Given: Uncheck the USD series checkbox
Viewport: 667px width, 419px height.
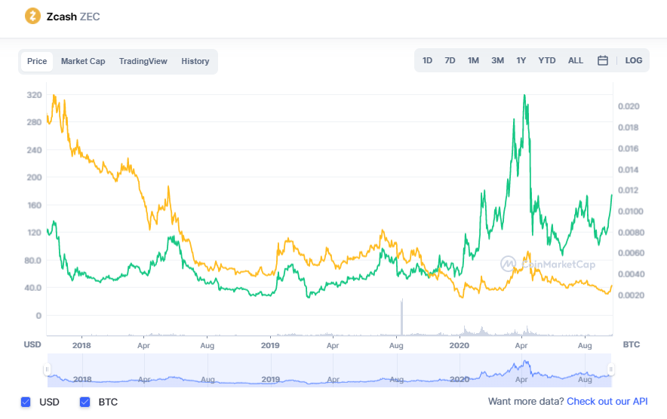Looking at the screenshot, I should pyautogui.click(x=26, y=402).
